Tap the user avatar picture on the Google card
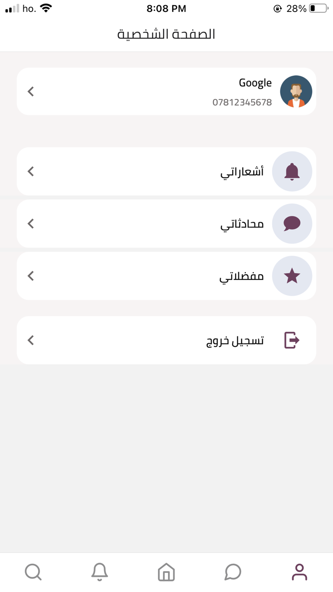The height and width of the screenshot is (592, 333). click(296, 91)
